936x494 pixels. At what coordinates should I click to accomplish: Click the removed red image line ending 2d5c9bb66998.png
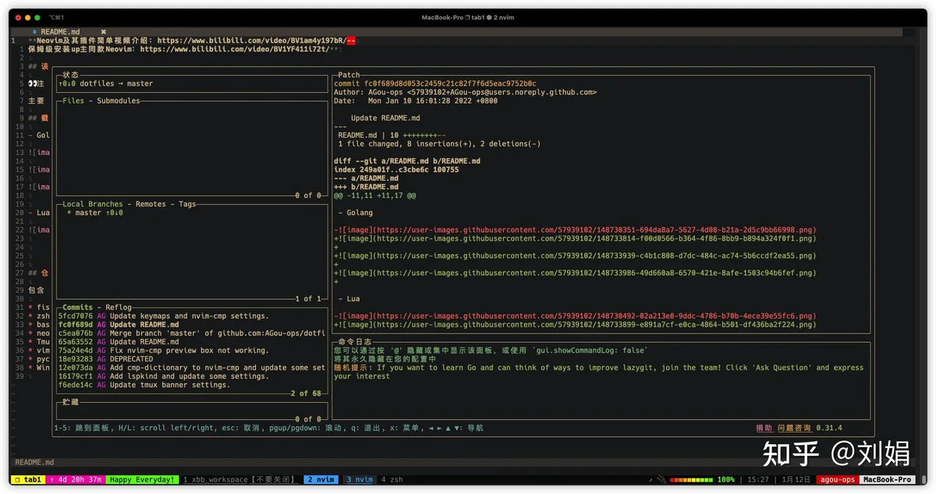point(575,230)
